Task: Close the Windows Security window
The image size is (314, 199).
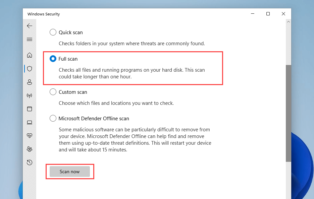Action: [x=283, y=14]
